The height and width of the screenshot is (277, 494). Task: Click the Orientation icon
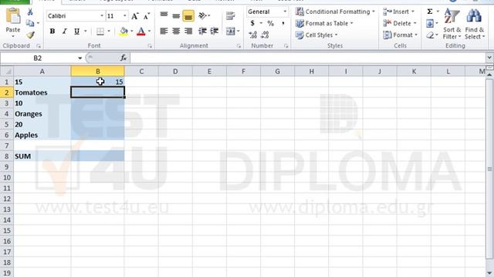[202, 15]
